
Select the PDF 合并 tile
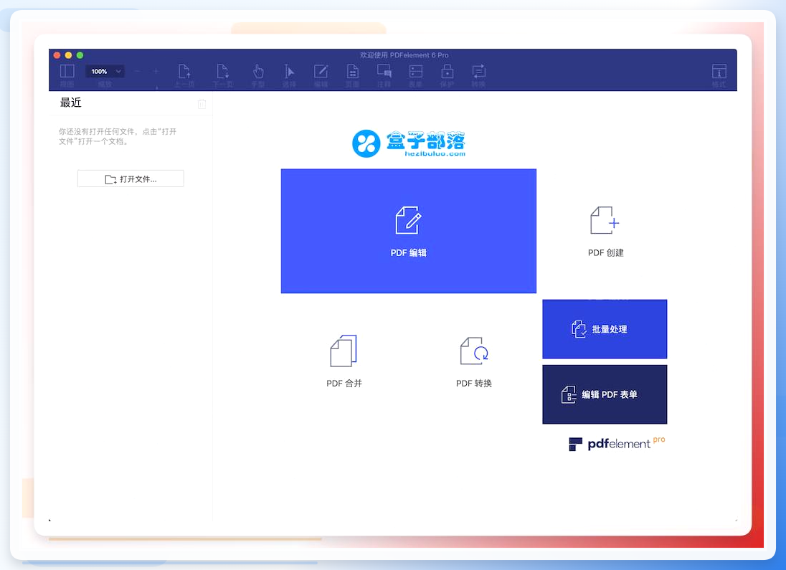tap(344, 361)
